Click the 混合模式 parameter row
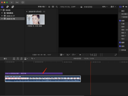 click(x=123, y=14)
